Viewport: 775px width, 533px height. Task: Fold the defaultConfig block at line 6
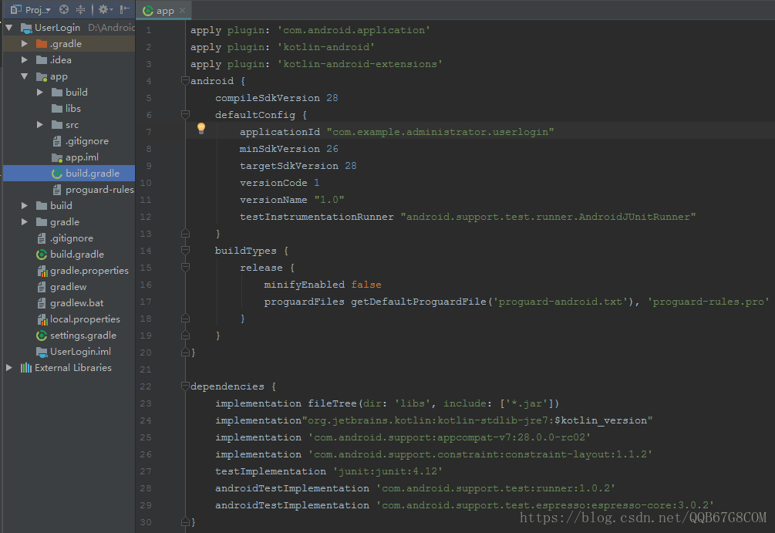point(185,115)
